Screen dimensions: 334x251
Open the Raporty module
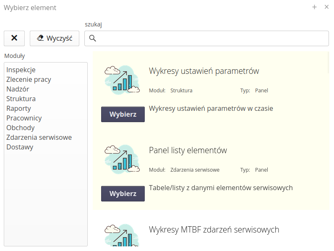pos(18,108)
